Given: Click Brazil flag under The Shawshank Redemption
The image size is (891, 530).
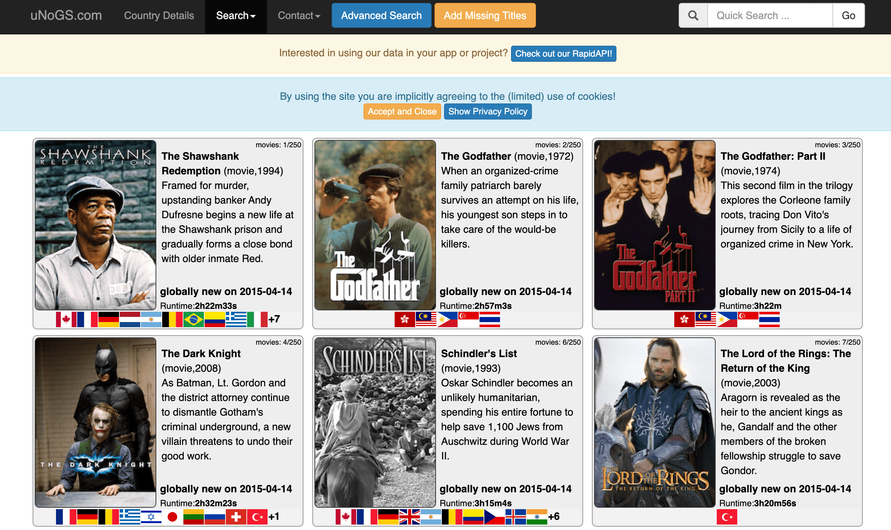Looking at the screenshot, I should pos(194,319).
